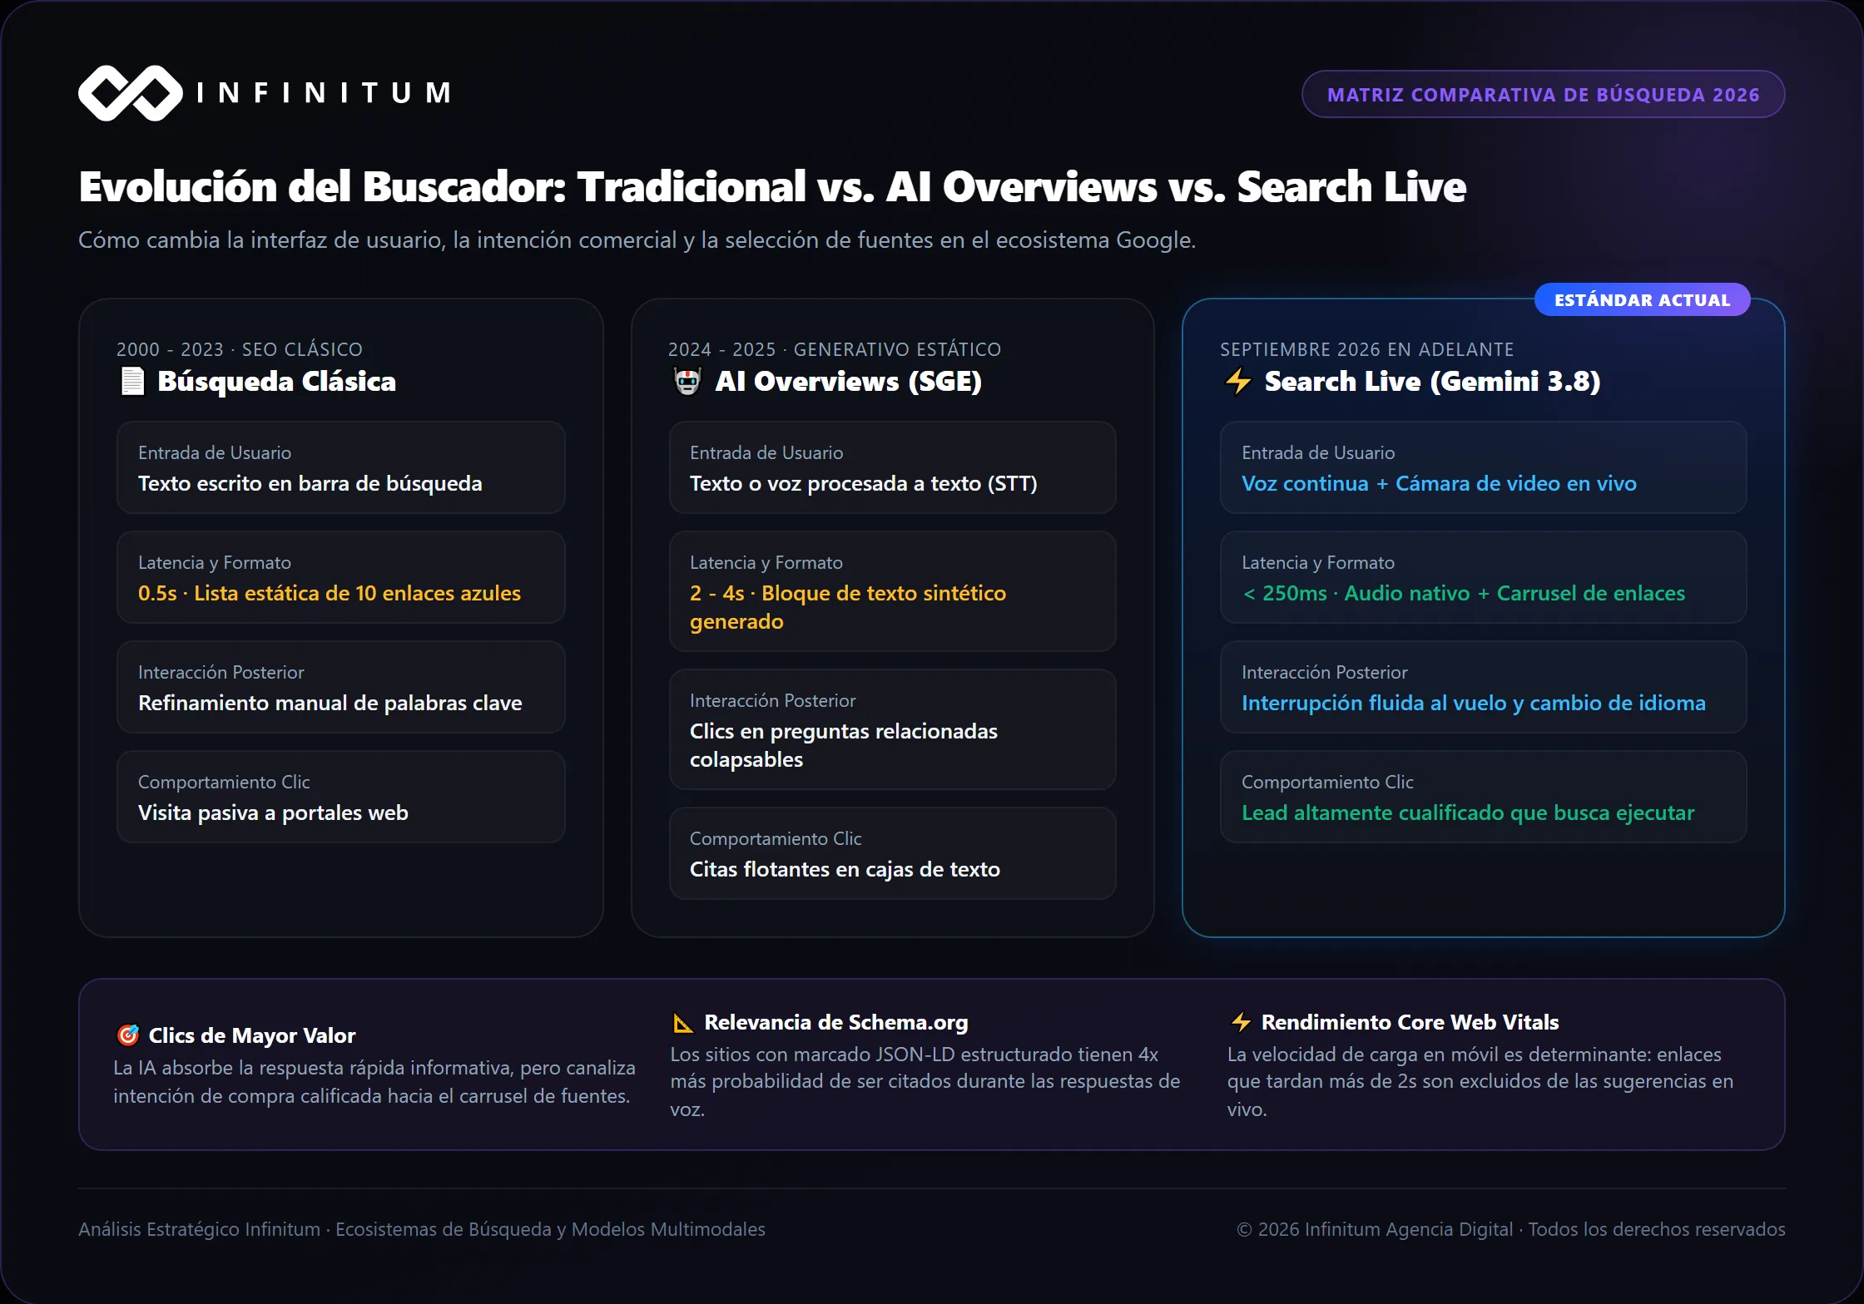Image resolution: width=1864 pixels, height=1304 pixels.
Task: Click the paragraph about JSON-LD estructurado
Action: click(x=925, y=1082)
